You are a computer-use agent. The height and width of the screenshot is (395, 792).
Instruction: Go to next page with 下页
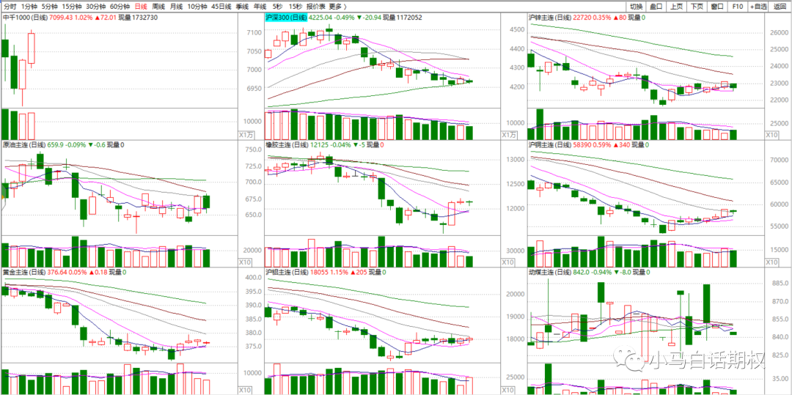(698, 6)
